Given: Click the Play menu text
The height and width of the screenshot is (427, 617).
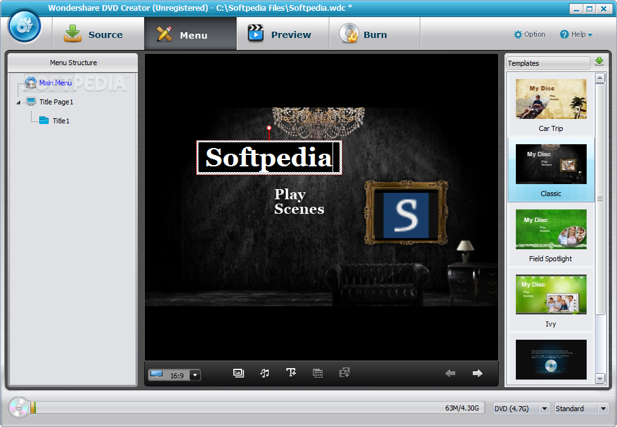Looking at the screenshot, I should 290,195.
